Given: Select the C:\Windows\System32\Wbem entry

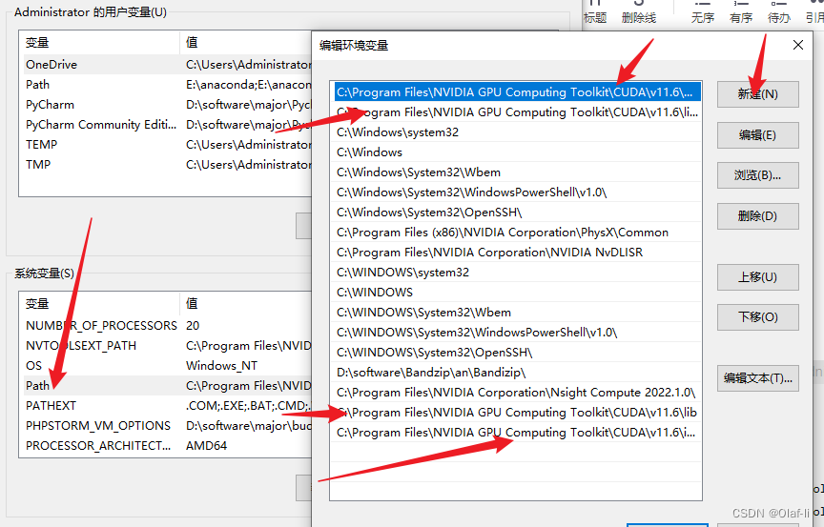Looking at the screenshot, I should [516, 172].
